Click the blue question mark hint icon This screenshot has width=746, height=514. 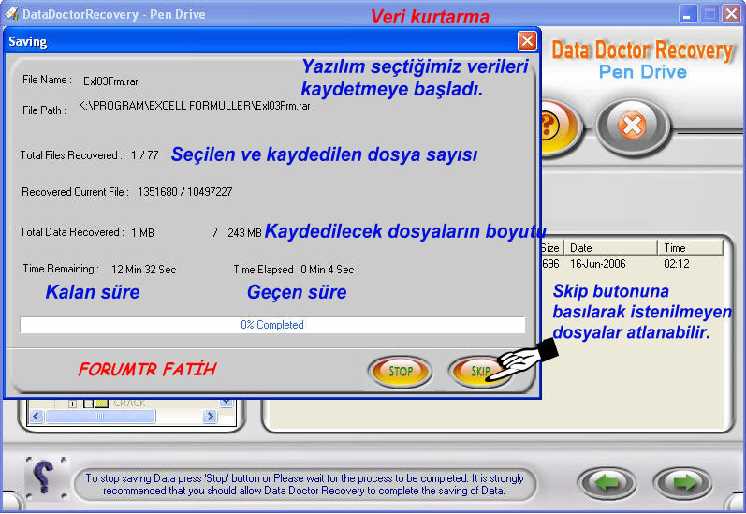(x=45, y=477)
